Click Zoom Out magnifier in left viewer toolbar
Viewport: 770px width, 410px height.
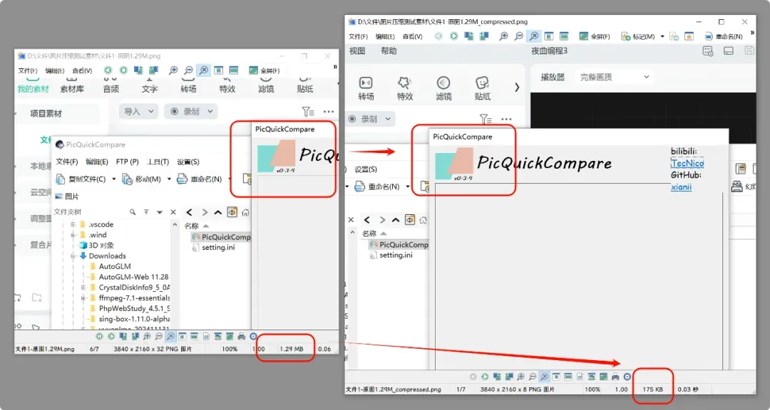click(x=188, y=70)
